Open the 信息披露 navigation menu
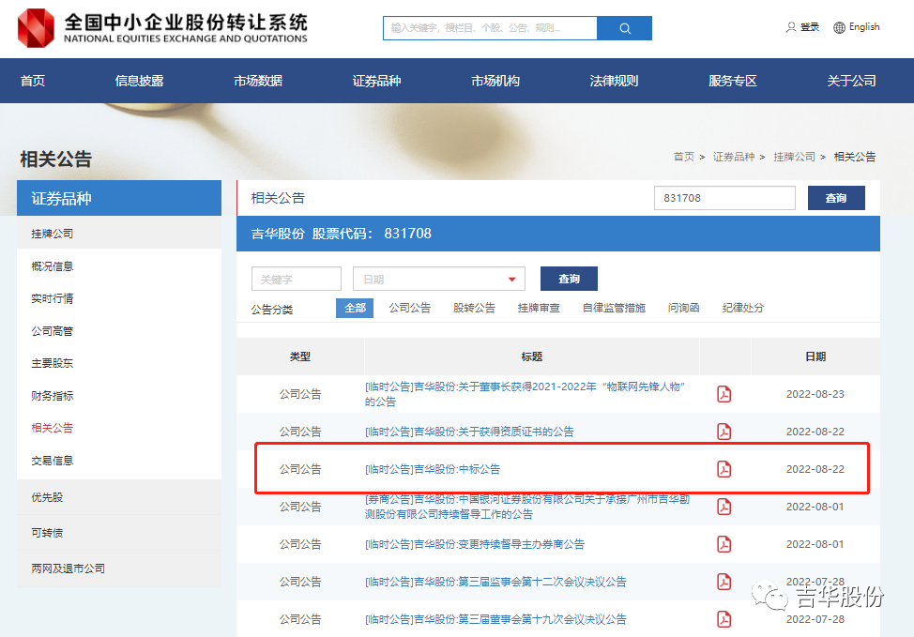 tap(139, 81)
